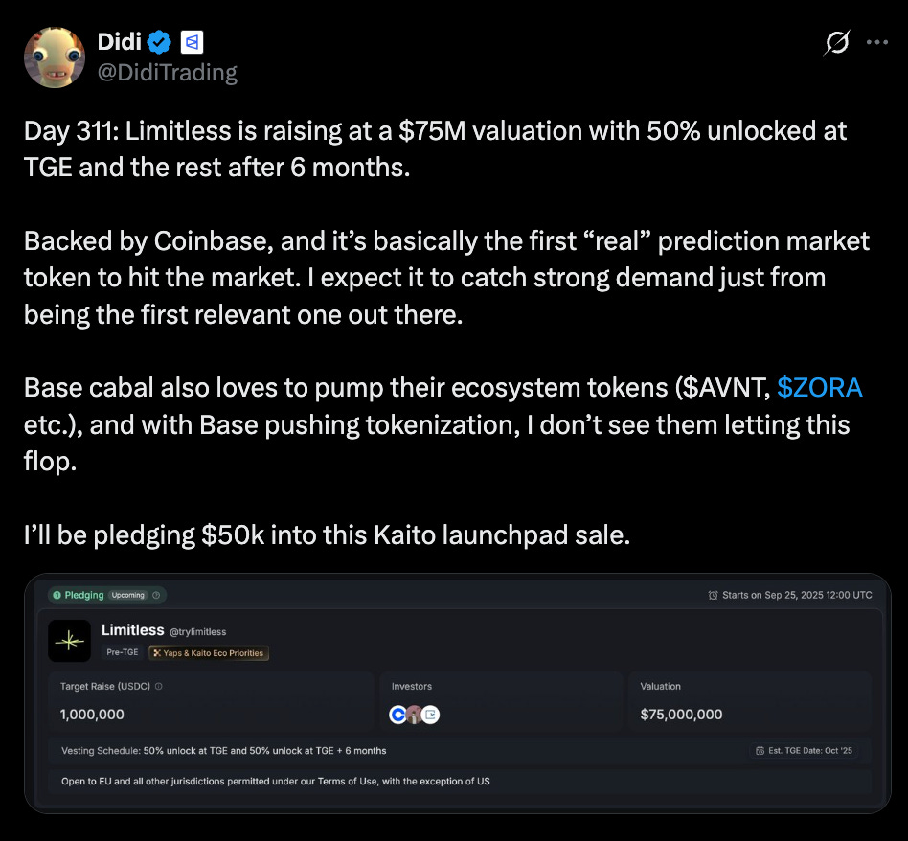Click the Coinbase investor logo
The width and height of the screenshot is (908, 841).
[398, 715]
